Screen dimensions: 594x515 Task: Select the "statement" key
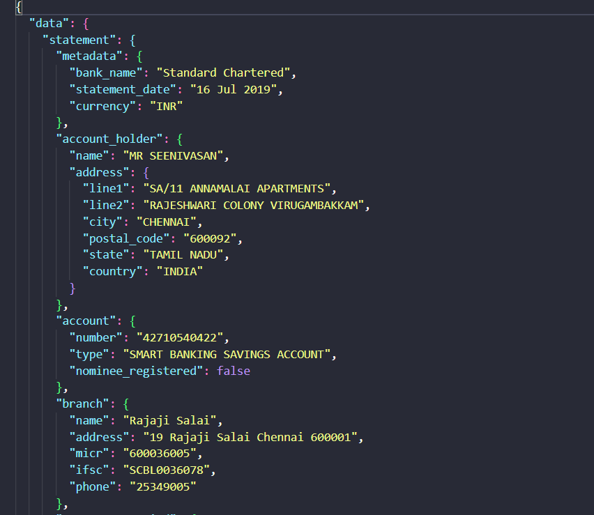(x=79, y=40)
